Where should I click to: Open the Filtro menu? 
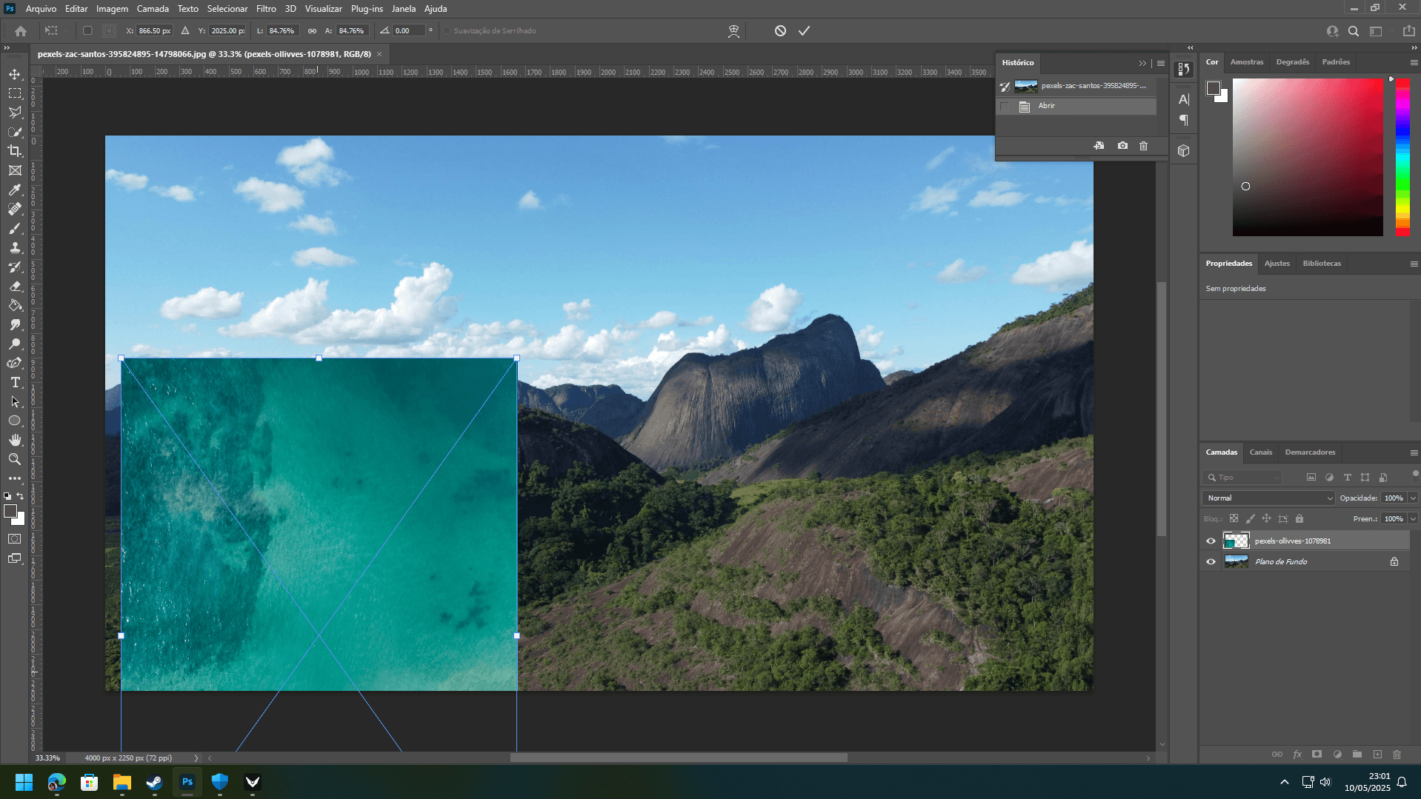266,9
